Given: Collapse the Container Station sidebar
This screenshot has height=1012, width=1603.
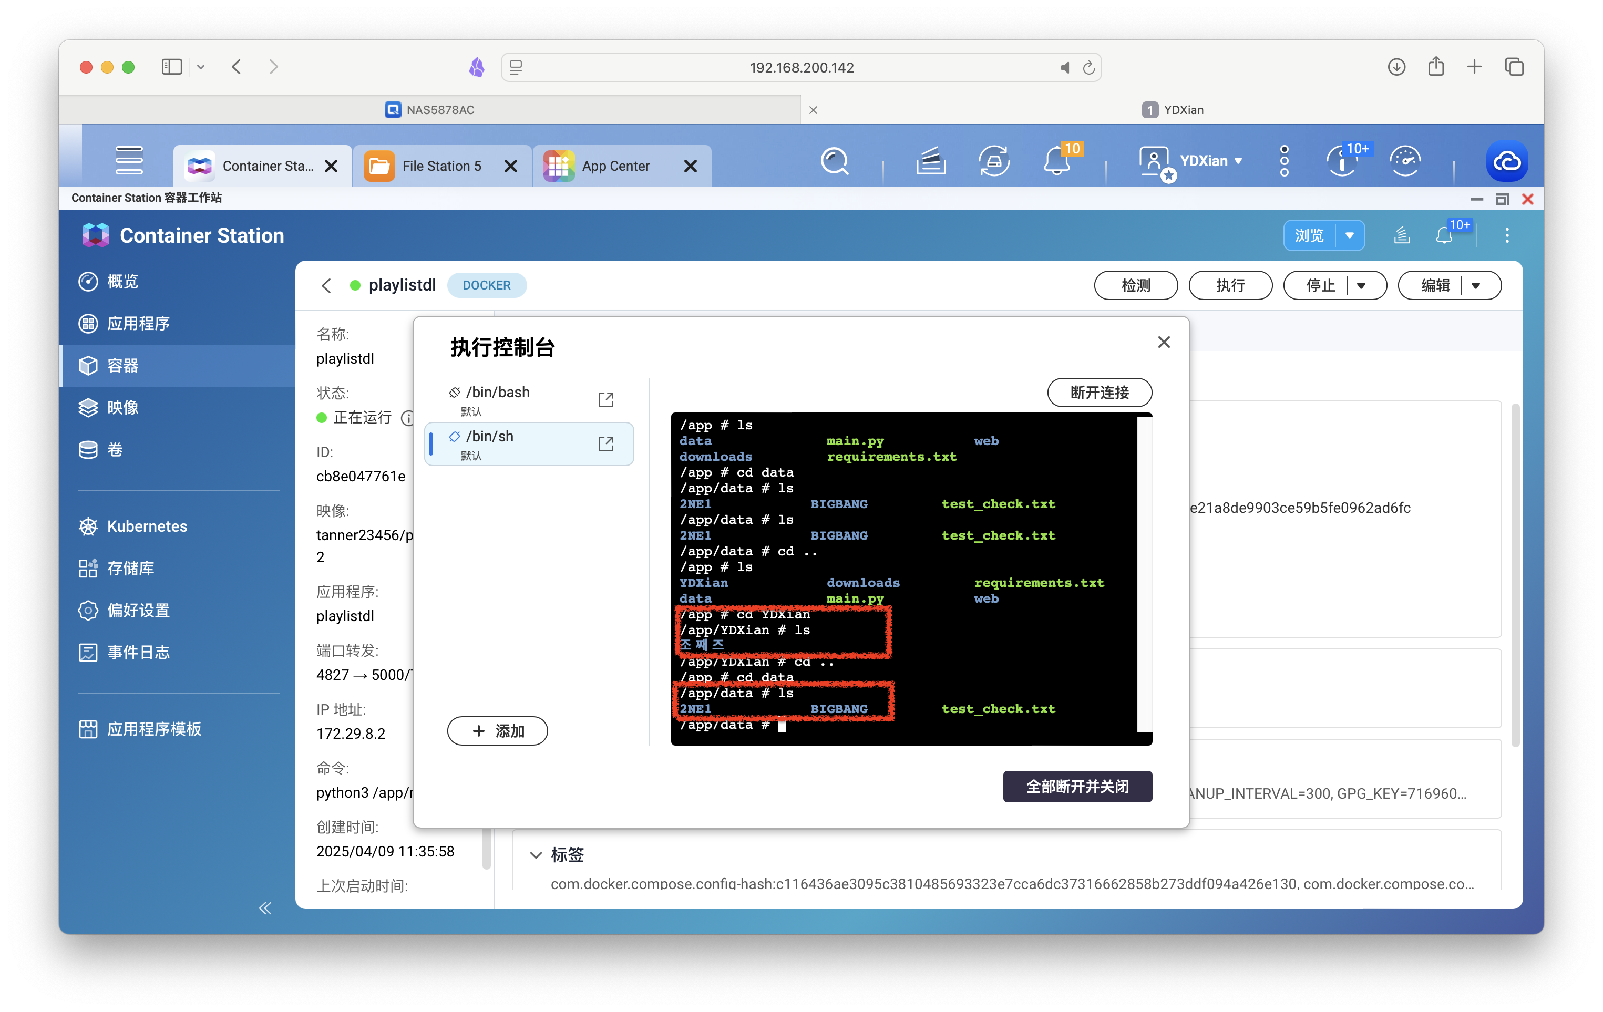Looking at the screenshot, I should click(x=265, y=908).
